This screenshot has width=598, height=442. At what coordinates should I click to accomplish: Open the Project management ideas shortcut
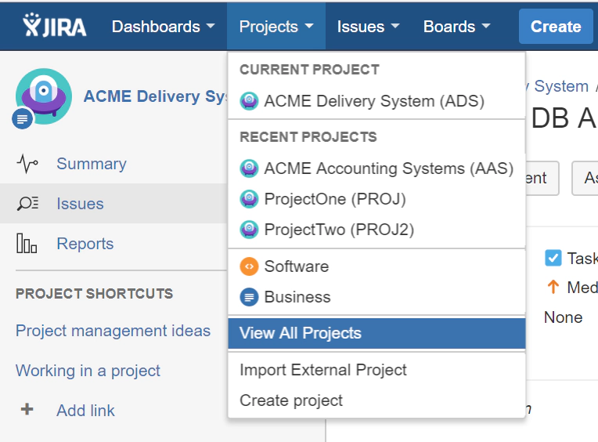(x=113, y=331)
